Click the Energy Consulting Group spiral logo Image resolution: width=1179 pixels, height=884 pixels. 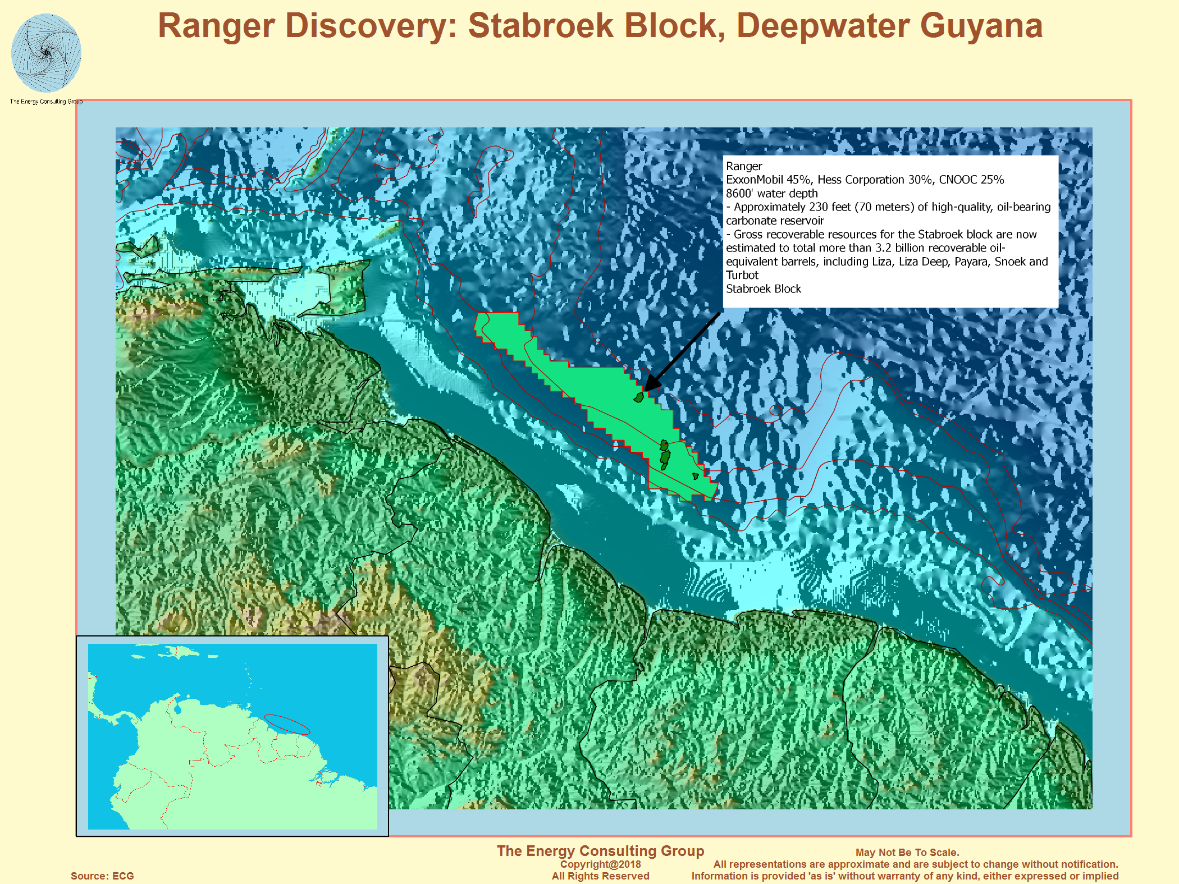(x=46, y=53)
